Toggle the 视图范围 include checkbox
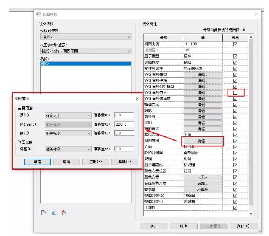Viewport: 269px width, 236px height. 235,141
